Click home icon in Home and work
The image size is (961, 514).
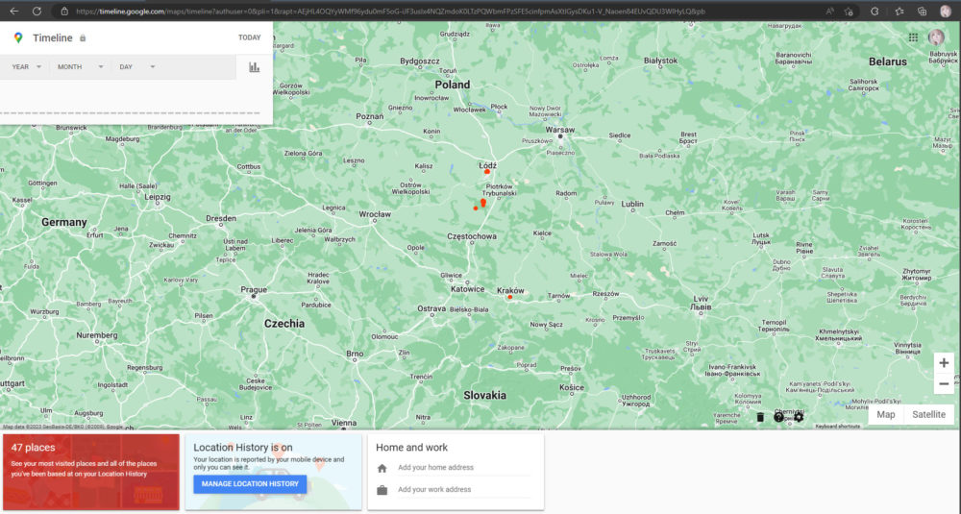[382, 468]
